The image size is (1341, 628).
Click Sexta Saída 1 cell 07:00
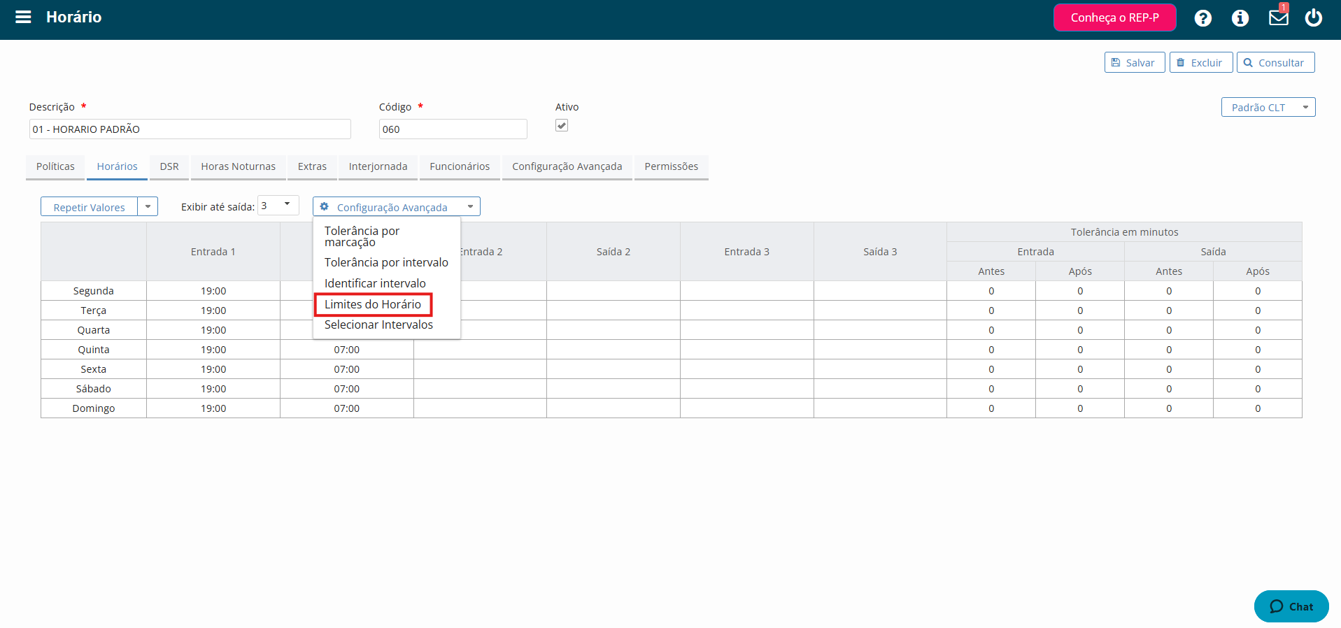coord(347,369)
